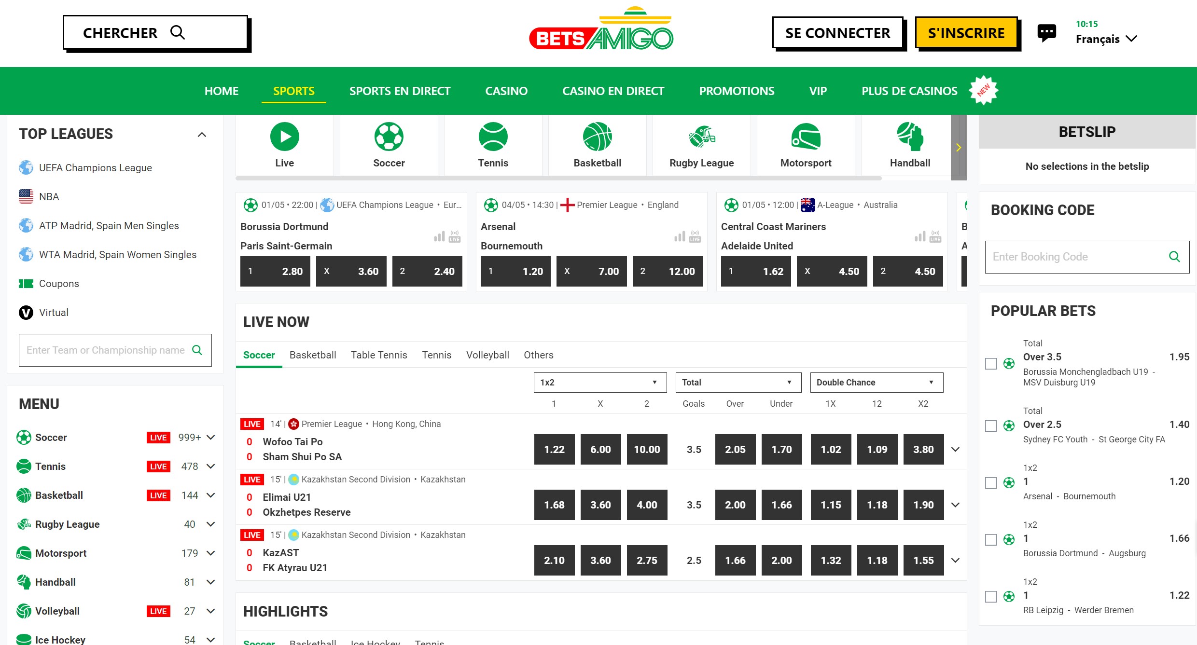Expand more markets for KazAST match
The width and height of the screenshot is (1197, 645).
tap(955, 560)
